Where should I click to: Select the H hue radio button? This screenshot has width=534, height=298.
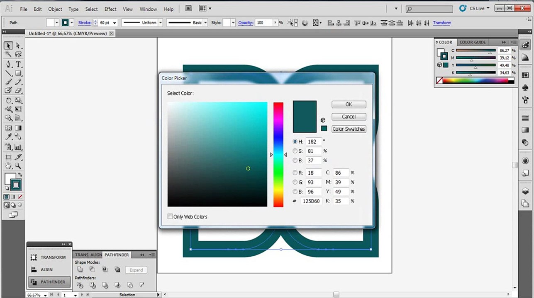coord(295,142)
